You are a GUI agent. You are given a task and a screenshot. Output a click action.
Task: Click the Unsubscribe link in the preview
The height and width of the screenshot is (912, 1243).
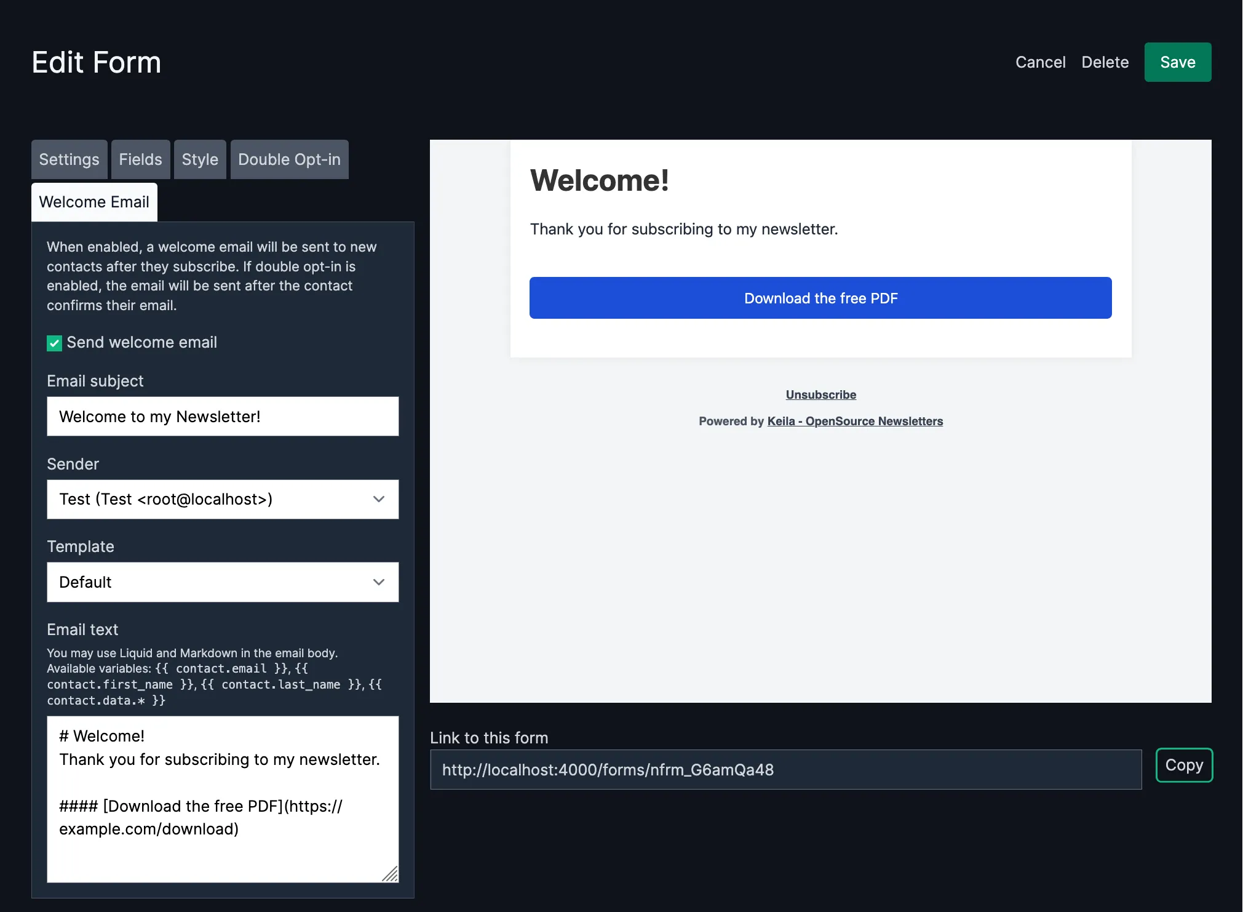click(820, 394)
